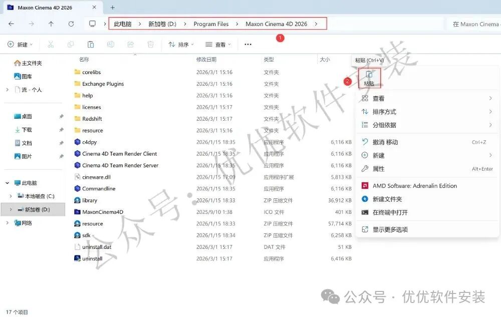Expand 本地磁盘 (C:) in sidebar
This screenshot has width=501, height=317.
[11, 196]
